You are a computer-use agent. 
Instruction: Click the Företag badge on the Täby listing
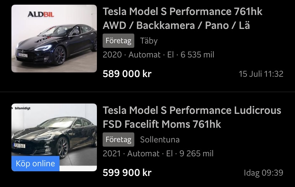pyautogui.click(x=118, y=41)
